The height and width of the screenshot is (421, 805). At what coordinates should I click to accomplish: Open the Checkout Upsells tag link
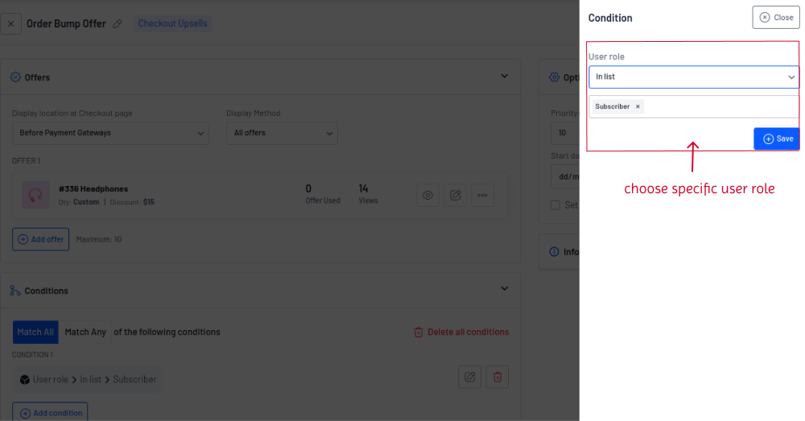pos(172,23)
